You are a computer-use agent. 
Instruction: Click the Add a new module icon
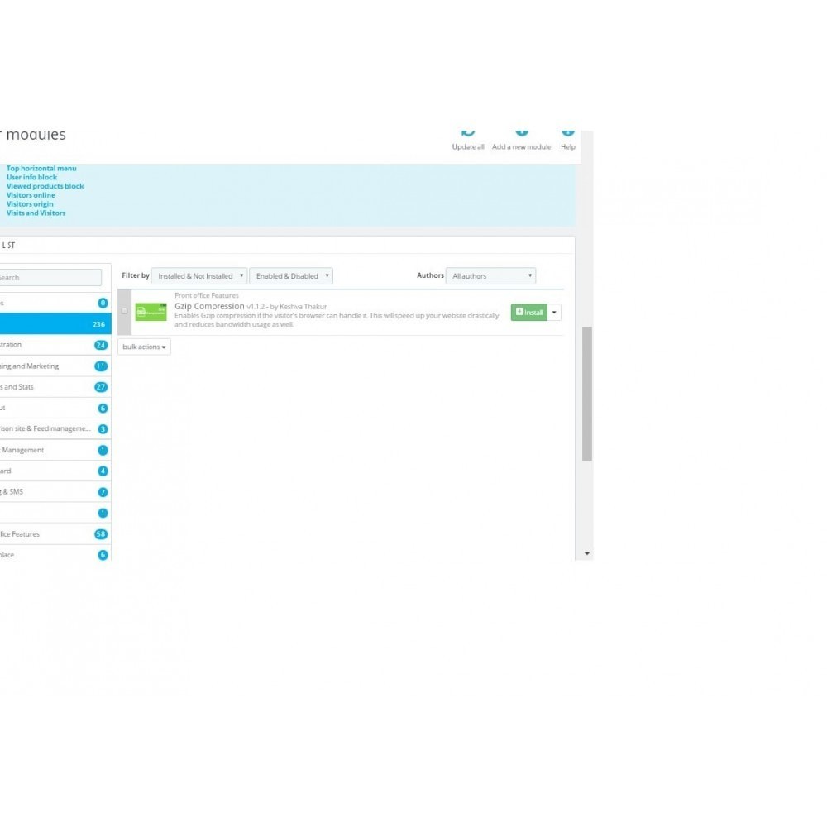pos(522,132)
